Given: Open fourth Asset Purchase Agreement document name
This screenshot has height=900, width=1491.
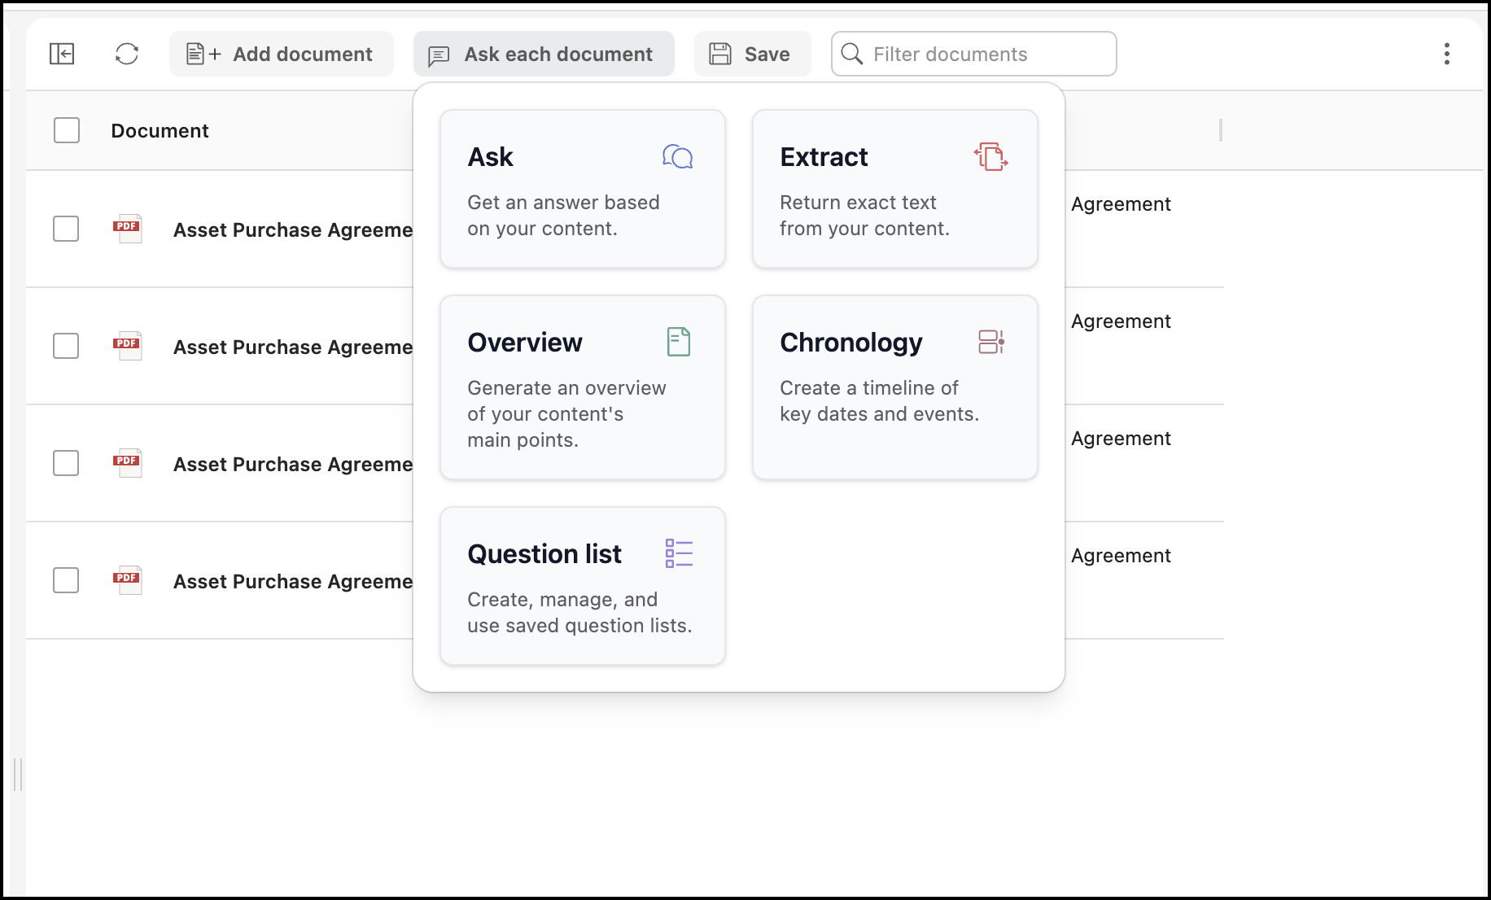Looking at the screenshot, I should 293,581.
